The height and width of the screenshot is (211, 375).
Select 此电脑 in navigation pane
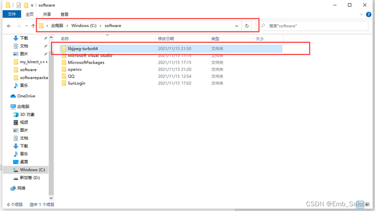(23, 106)
